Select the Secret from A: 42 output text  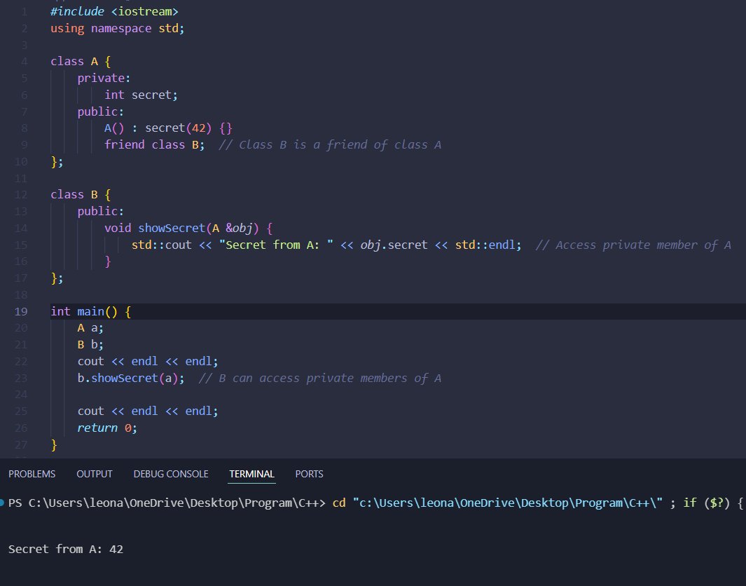pos(65,549)
